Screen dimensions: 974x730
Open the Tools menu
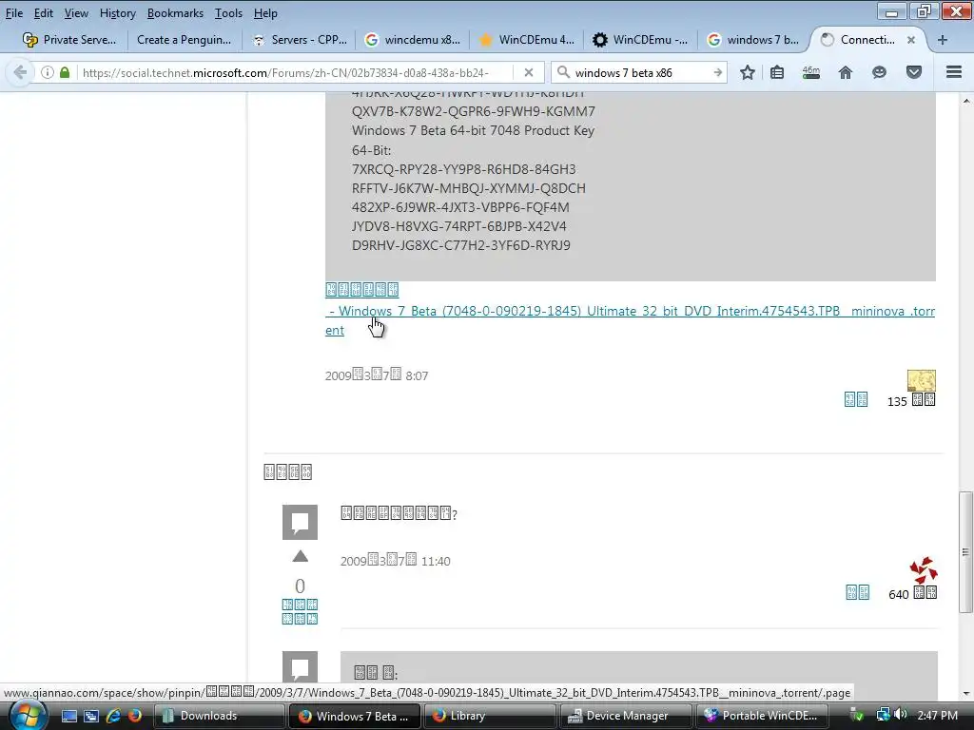pos(228,13)
